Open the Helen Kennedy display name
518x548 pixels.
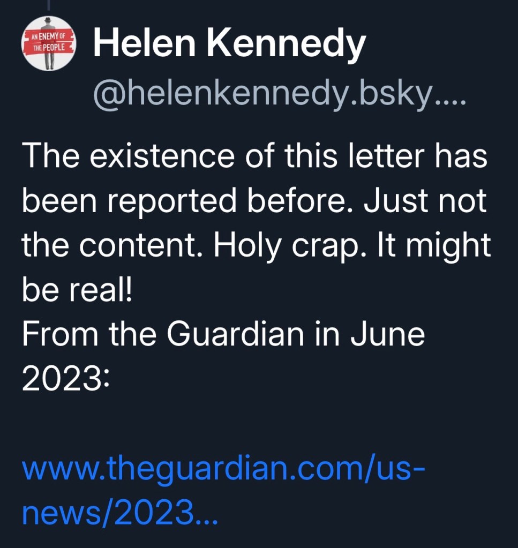229,44
